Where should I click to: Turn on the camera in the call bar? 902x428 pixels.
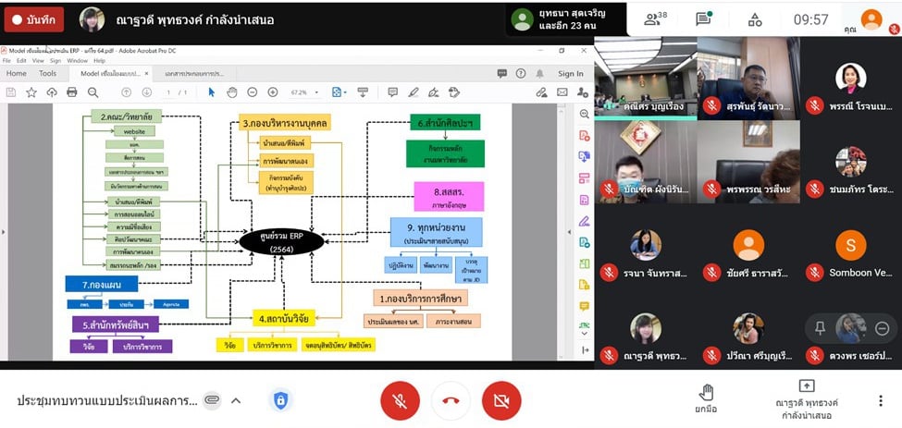(501, 400)
